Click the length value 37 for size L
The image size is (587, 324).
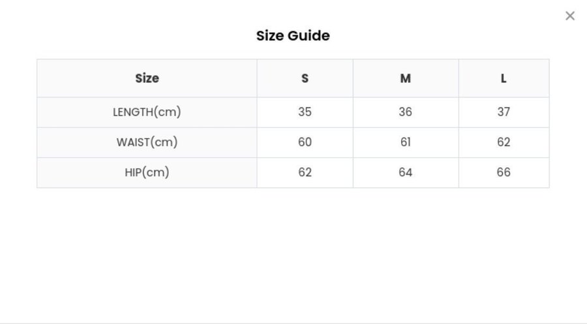504,112
